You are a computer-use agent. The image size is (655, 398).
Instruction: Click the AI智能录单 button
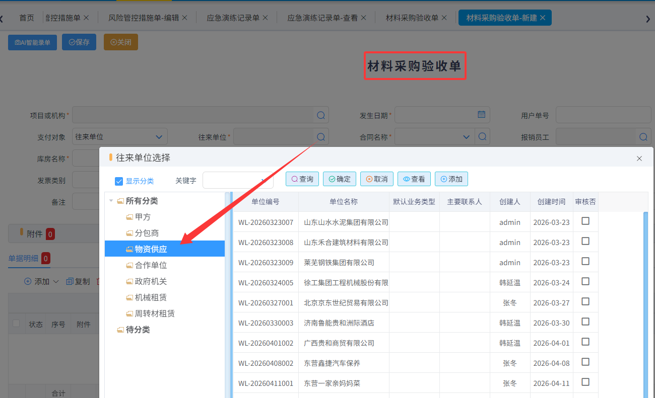(33, 42)
